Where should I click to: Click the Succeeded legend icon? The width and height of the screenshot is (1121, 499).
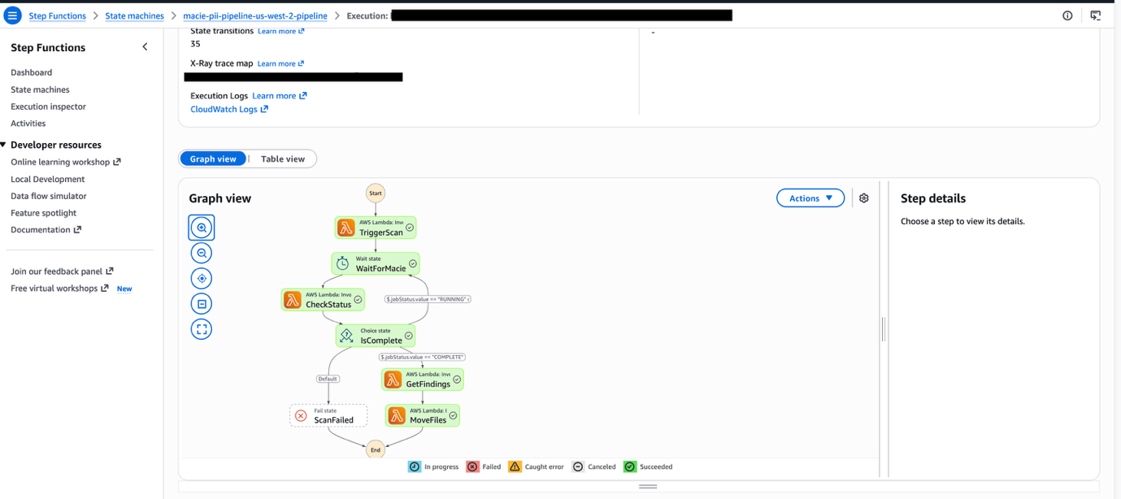(630, 466)
